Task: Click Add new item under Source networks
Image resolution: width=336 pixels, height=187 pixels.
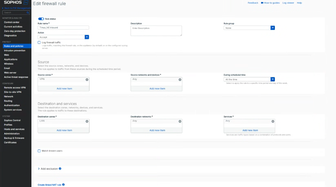Action: (157, 89)
